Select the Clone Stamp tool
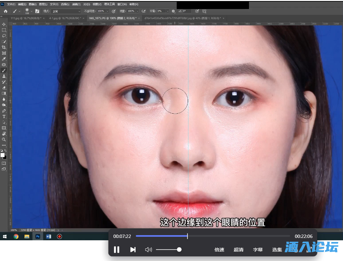Viewport: 343px width, 261px height. (4, 76)
